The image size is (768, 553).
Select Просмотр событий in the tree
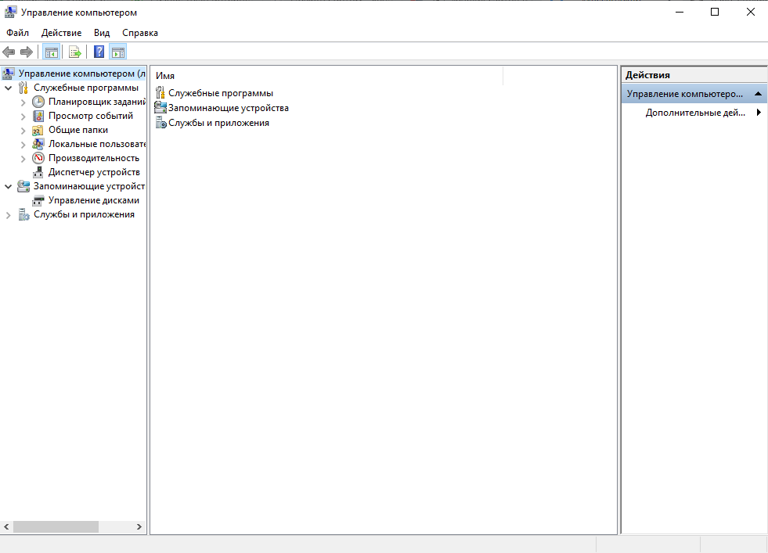(x=91, y=116)
